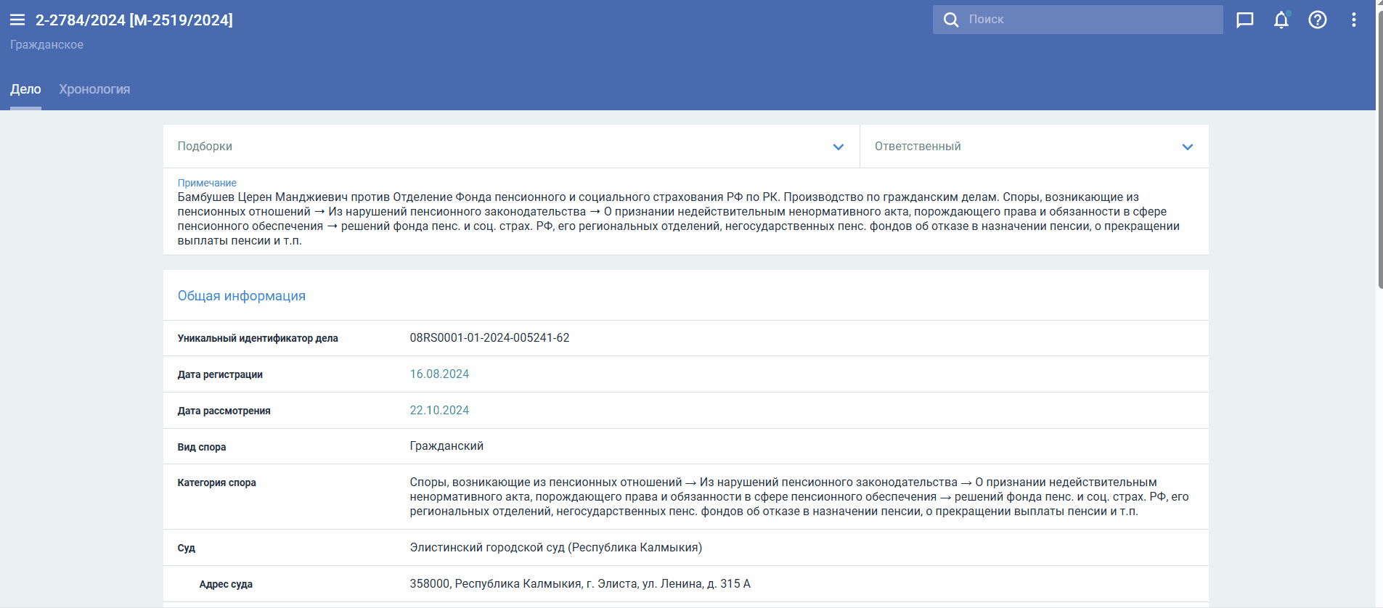Click the Общая информация section heading
Screen dimensions: 1383x608
pyautogui.click(x=241, y=296)
